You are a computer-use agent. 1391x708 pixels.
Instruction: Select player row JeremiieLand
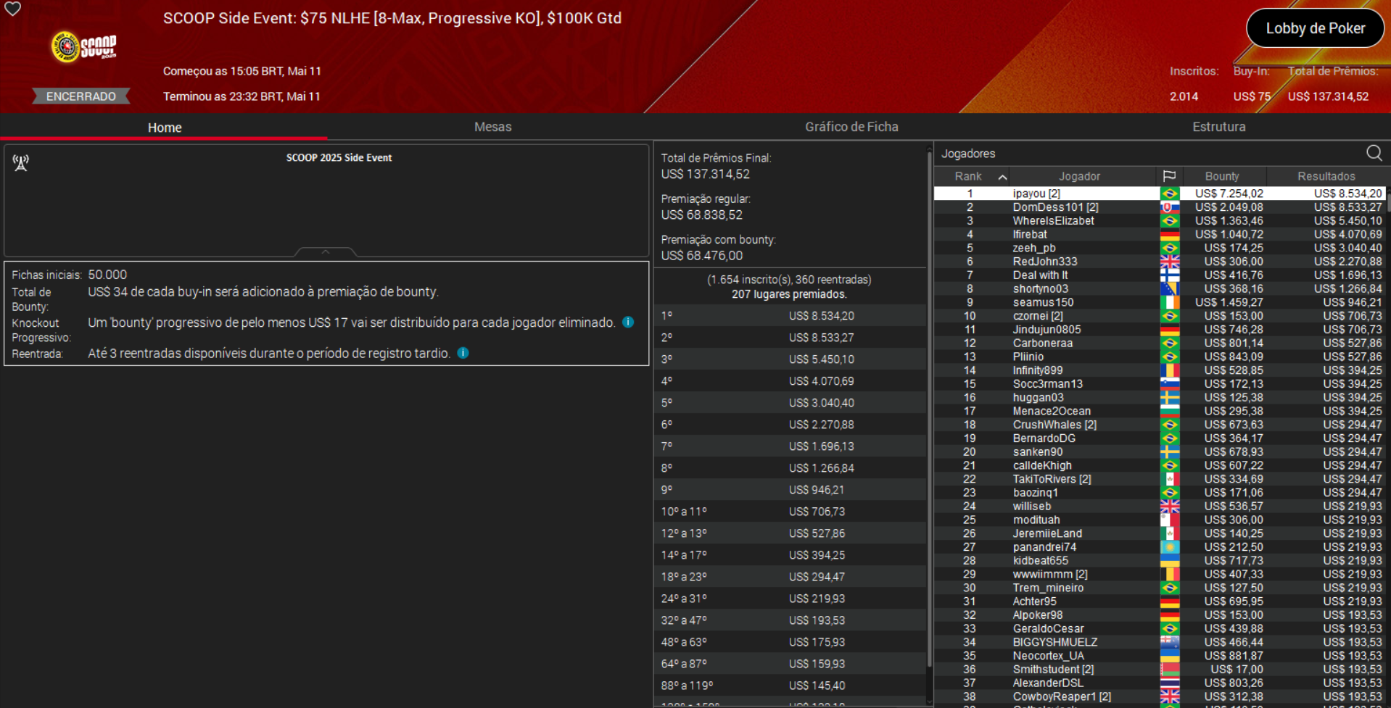(x=1160, y=533)
